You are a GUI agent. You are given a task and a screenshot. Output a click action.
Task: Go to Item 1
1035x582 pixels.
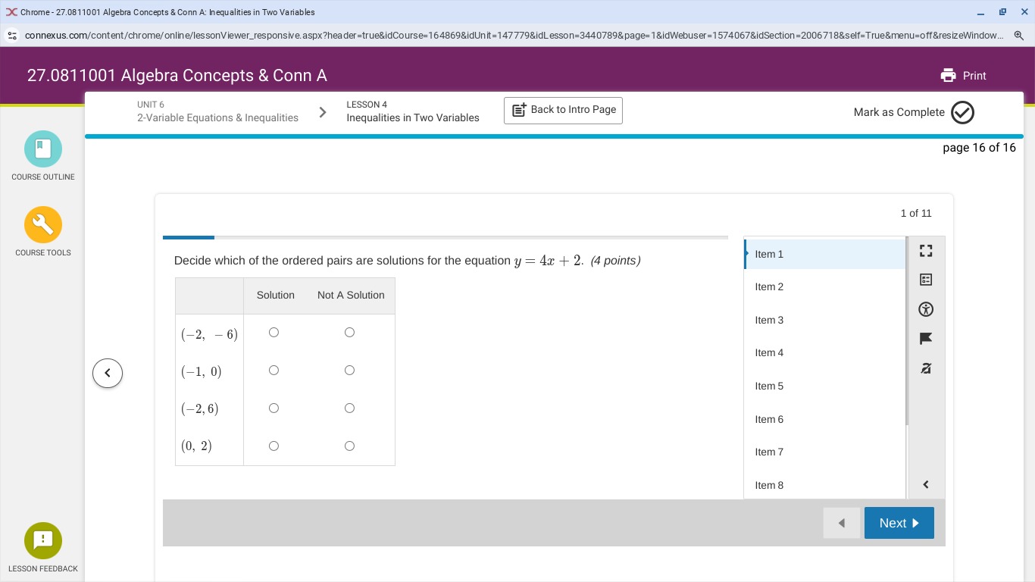[x=824, y=254]
